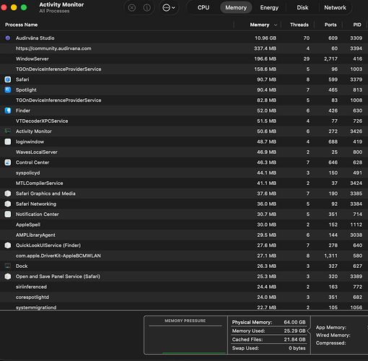Select the WavesLocalServer process
368x361 pixels.
point(184,152)
